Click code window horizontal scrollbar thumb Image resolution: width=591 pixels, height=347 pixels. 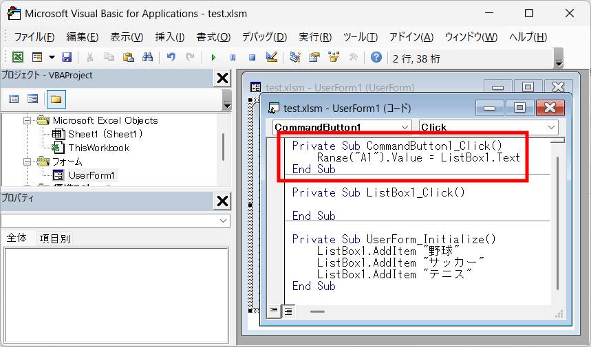(317, 312)
